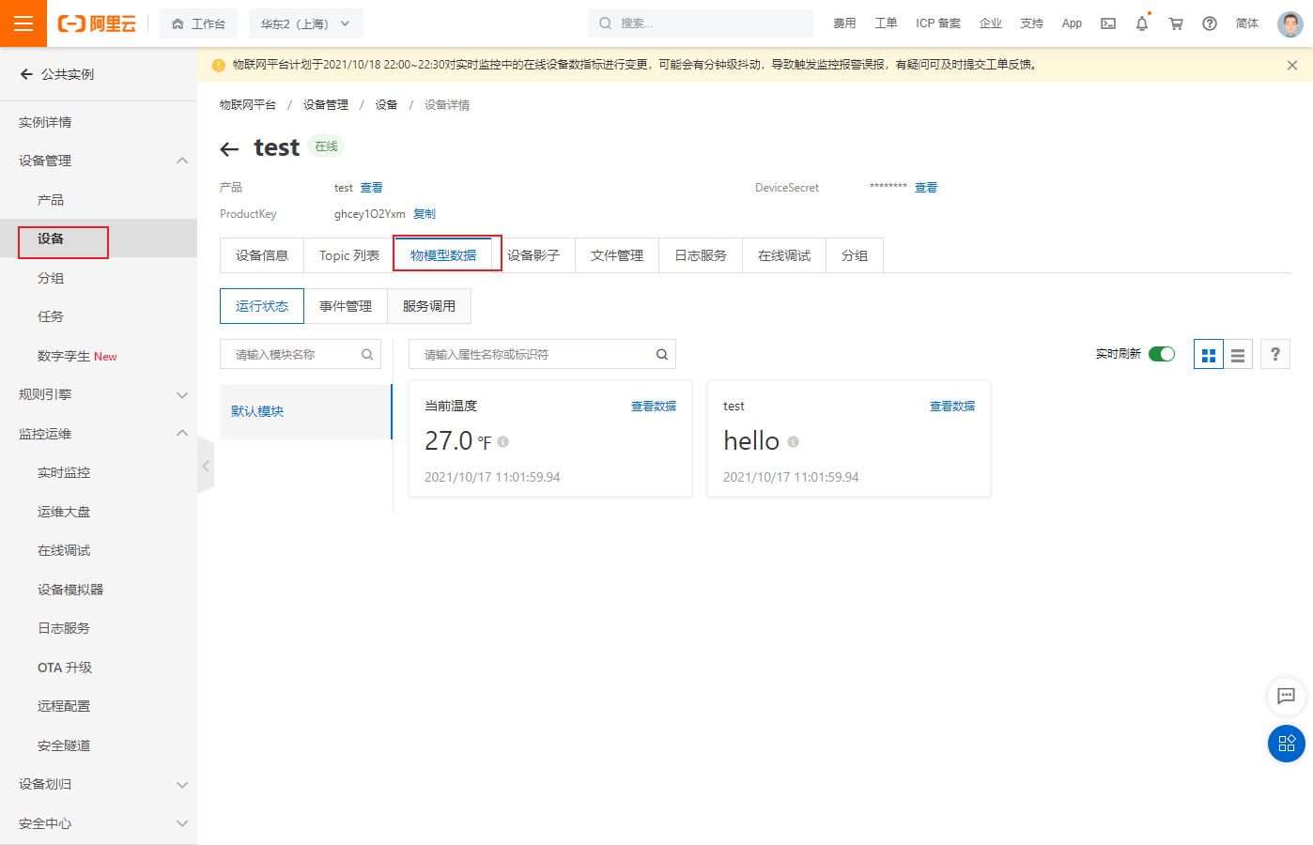Click the 物联网平台 breadcrumb
1313x845 pixels.
tap(248, 105)
